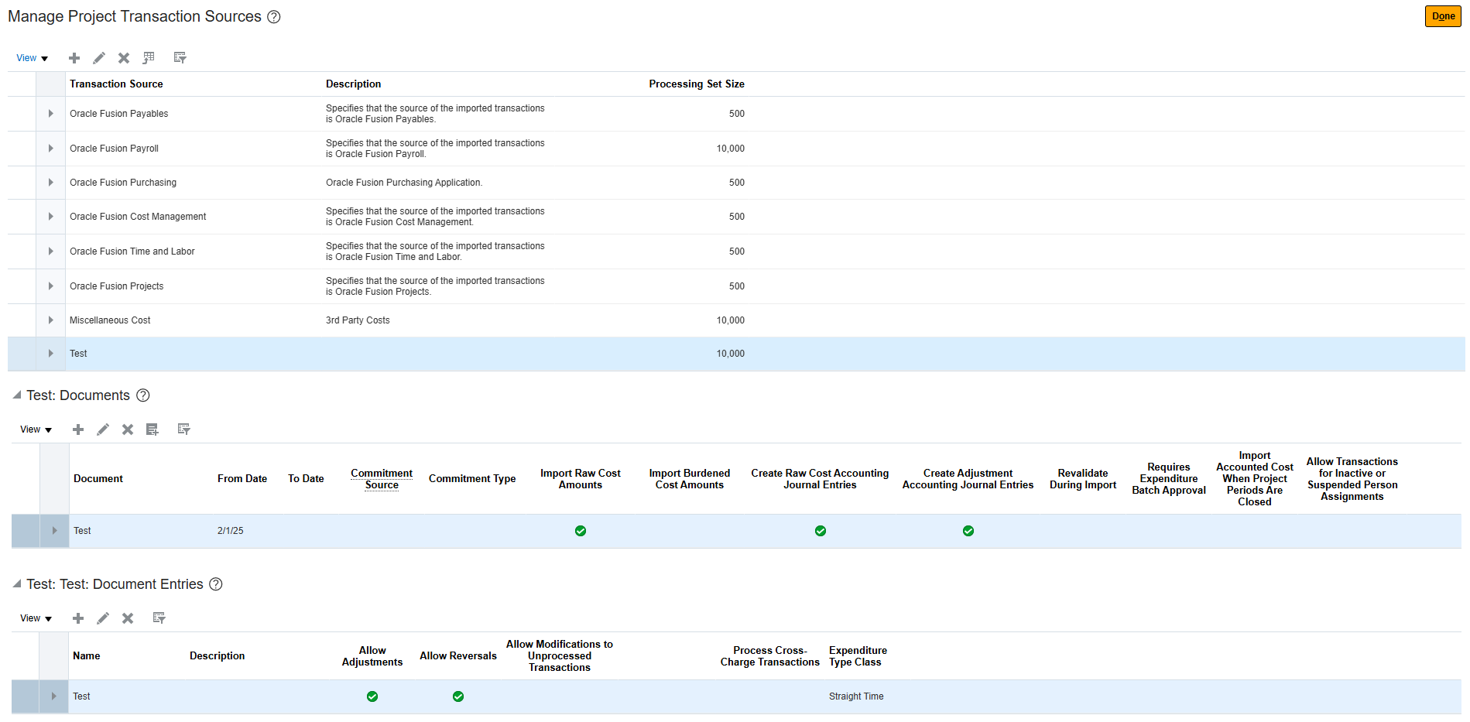Open Query By Example filter in Documents toolbar
This screenshot has width=1470, height=722.
click(x=184, y=429)
